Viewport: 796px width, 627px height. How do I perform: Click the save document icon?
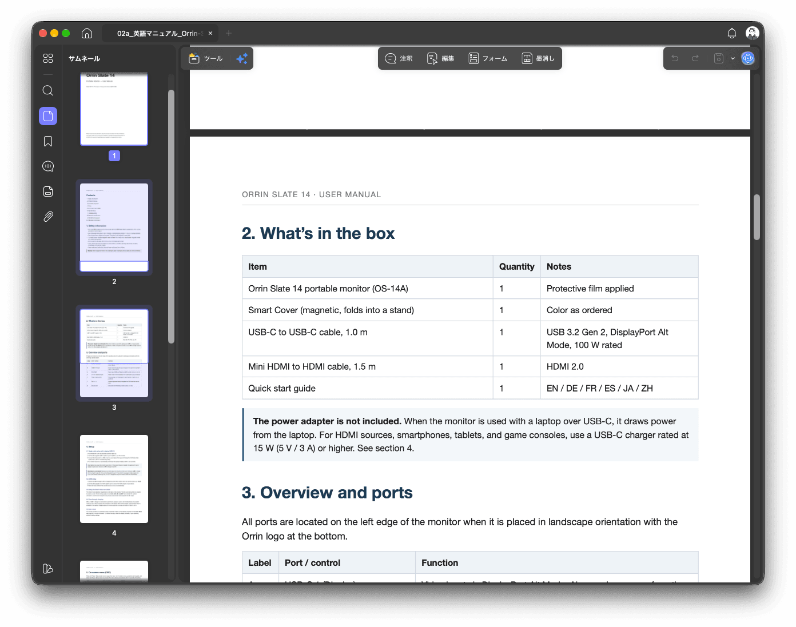[x=719, y=58]
